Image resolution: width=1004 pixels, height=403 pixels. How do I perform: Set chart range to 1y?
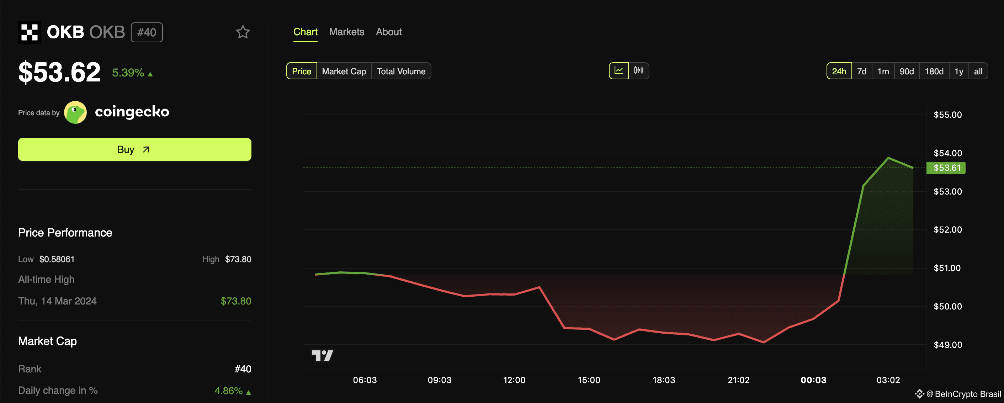959,71
